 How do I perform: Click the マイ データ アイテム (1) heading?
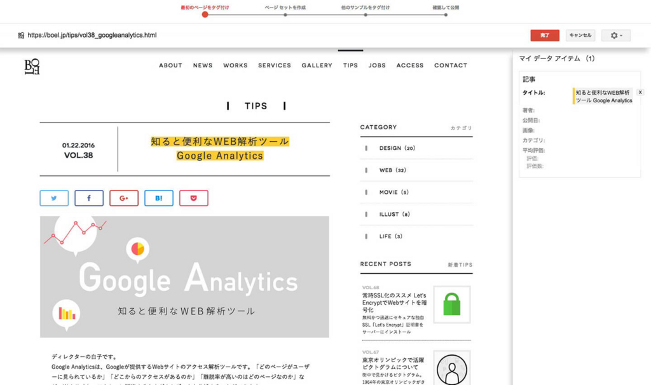pyautogui.click(x=557, y=58)
